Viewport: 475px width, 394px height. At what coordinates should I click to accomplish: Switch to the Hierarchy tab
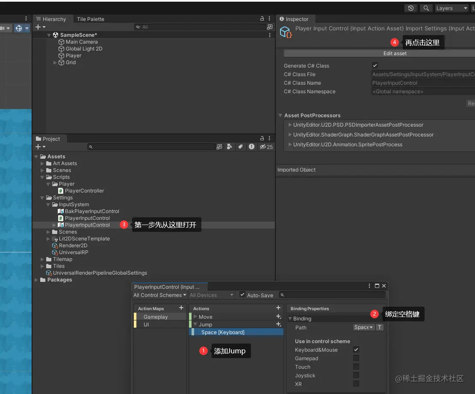tap(51, 19)
